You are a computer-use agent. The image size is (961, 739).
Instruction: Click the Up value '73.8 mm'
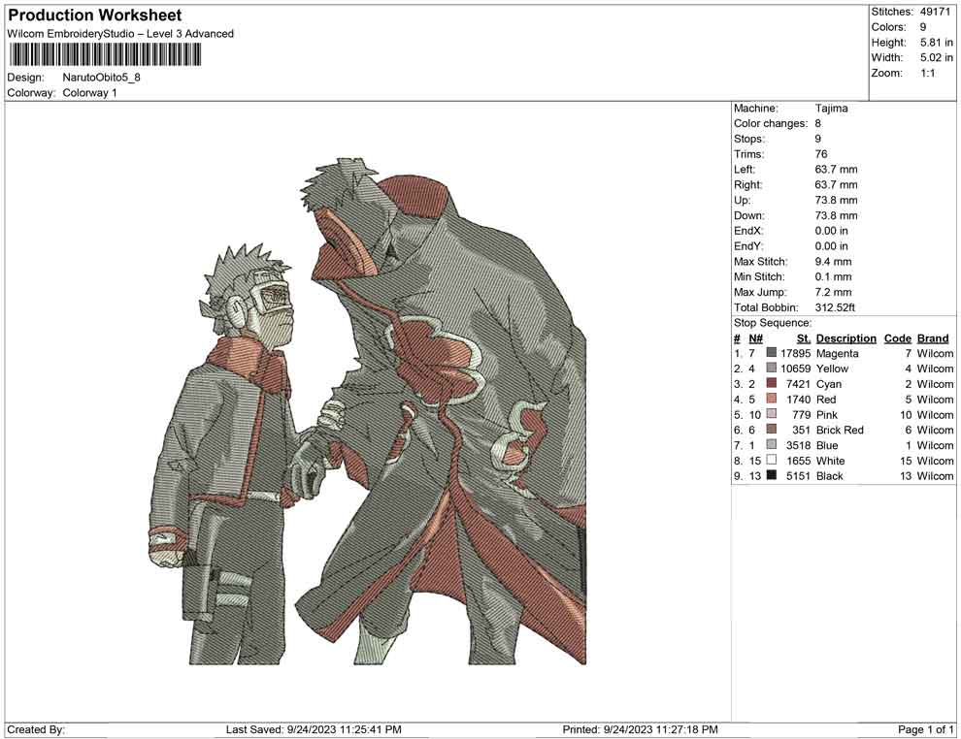click(x=836, y=200)
